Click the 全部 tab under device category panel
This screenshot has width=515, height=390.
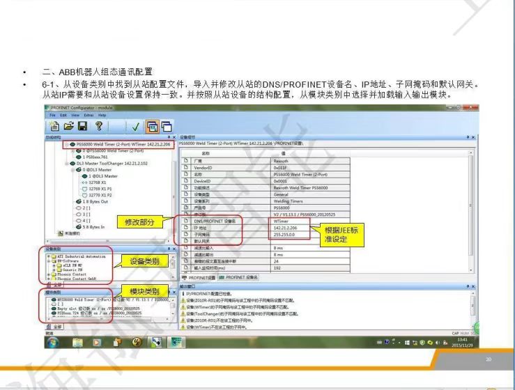(x=55, y=285)
